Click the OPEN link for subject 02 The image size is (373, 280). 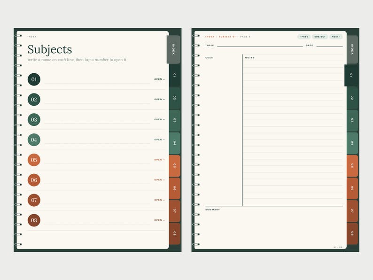[159, 100]
